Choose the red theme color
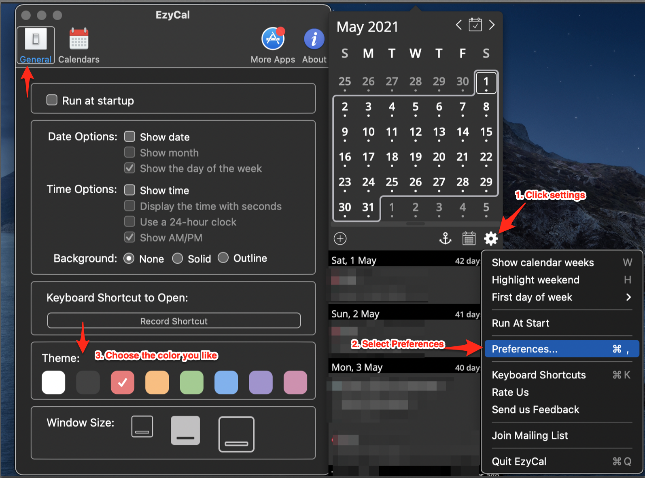The height and width of the screenshot is (478, 645). pos(123,382)
